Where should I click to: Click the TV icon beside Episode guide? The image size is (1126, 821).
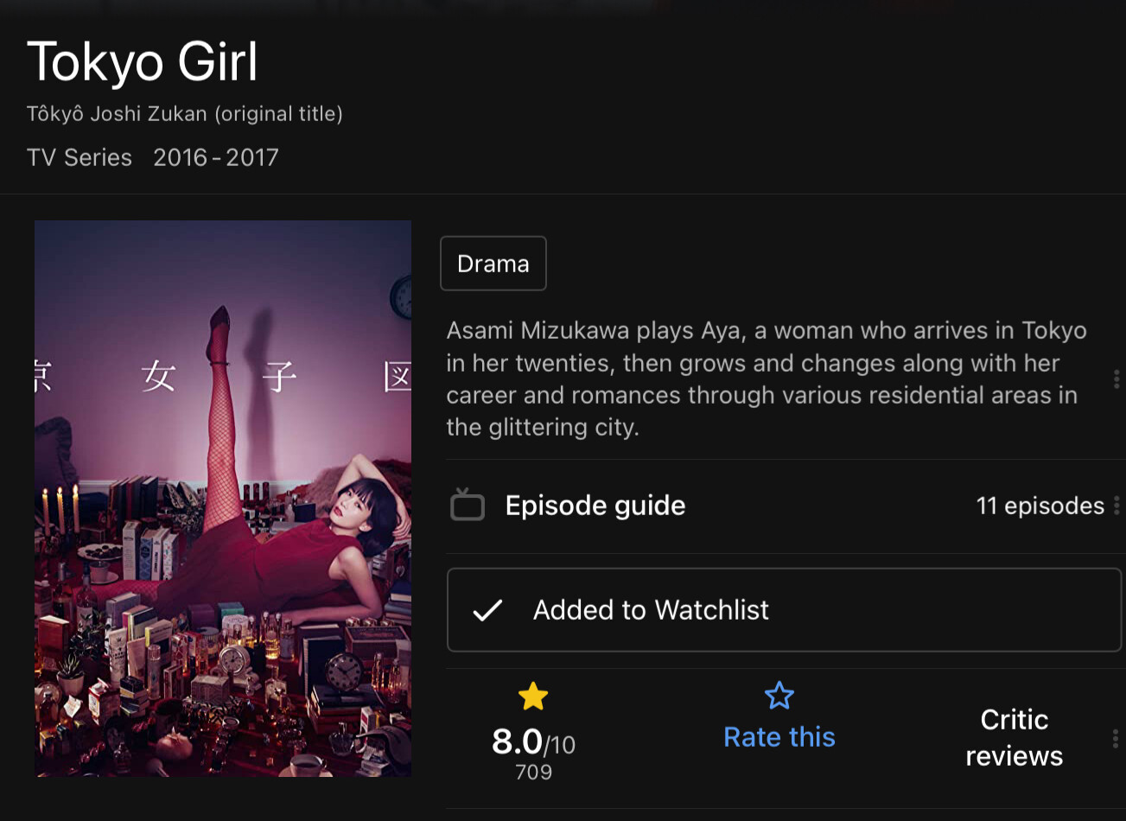[x=468, y=506]
